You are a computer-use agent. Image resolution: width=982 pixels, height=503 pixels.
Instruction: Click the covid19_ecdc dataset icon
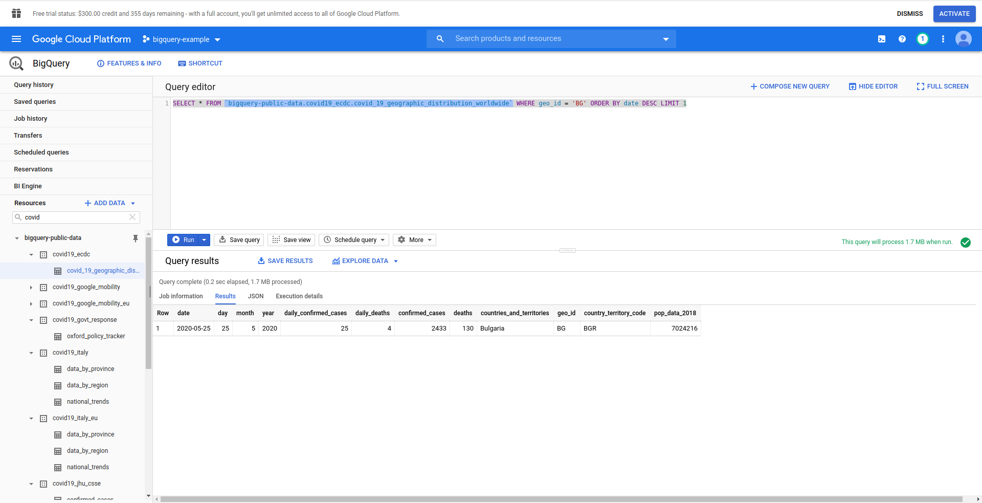pyautogui.click(x=43, y=254)
